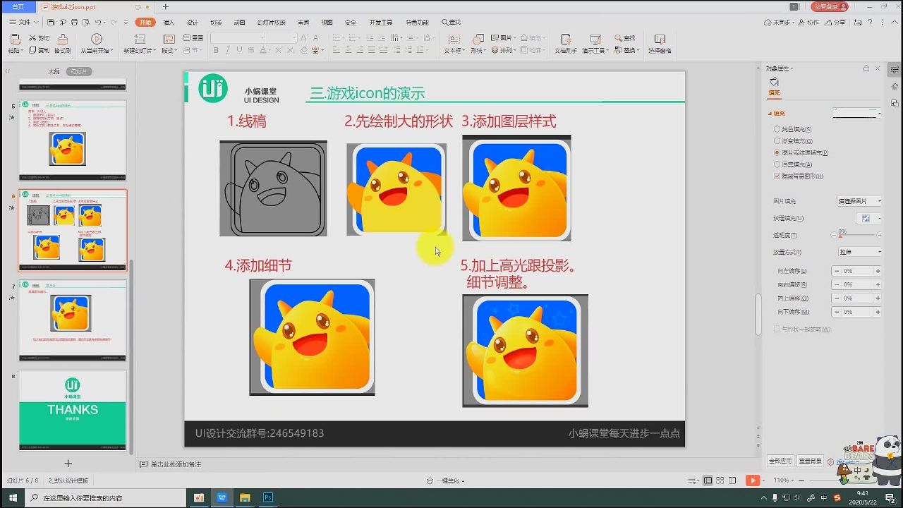
Task: Open the View (视图) ribbon tab
Action: (x=327, y=23)
